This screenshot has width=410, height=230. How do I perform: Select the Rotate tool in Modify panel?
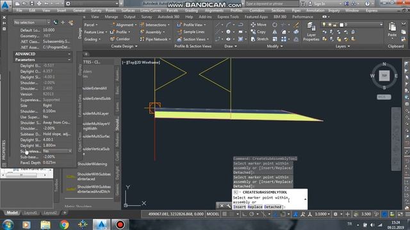tap(275, 25)
